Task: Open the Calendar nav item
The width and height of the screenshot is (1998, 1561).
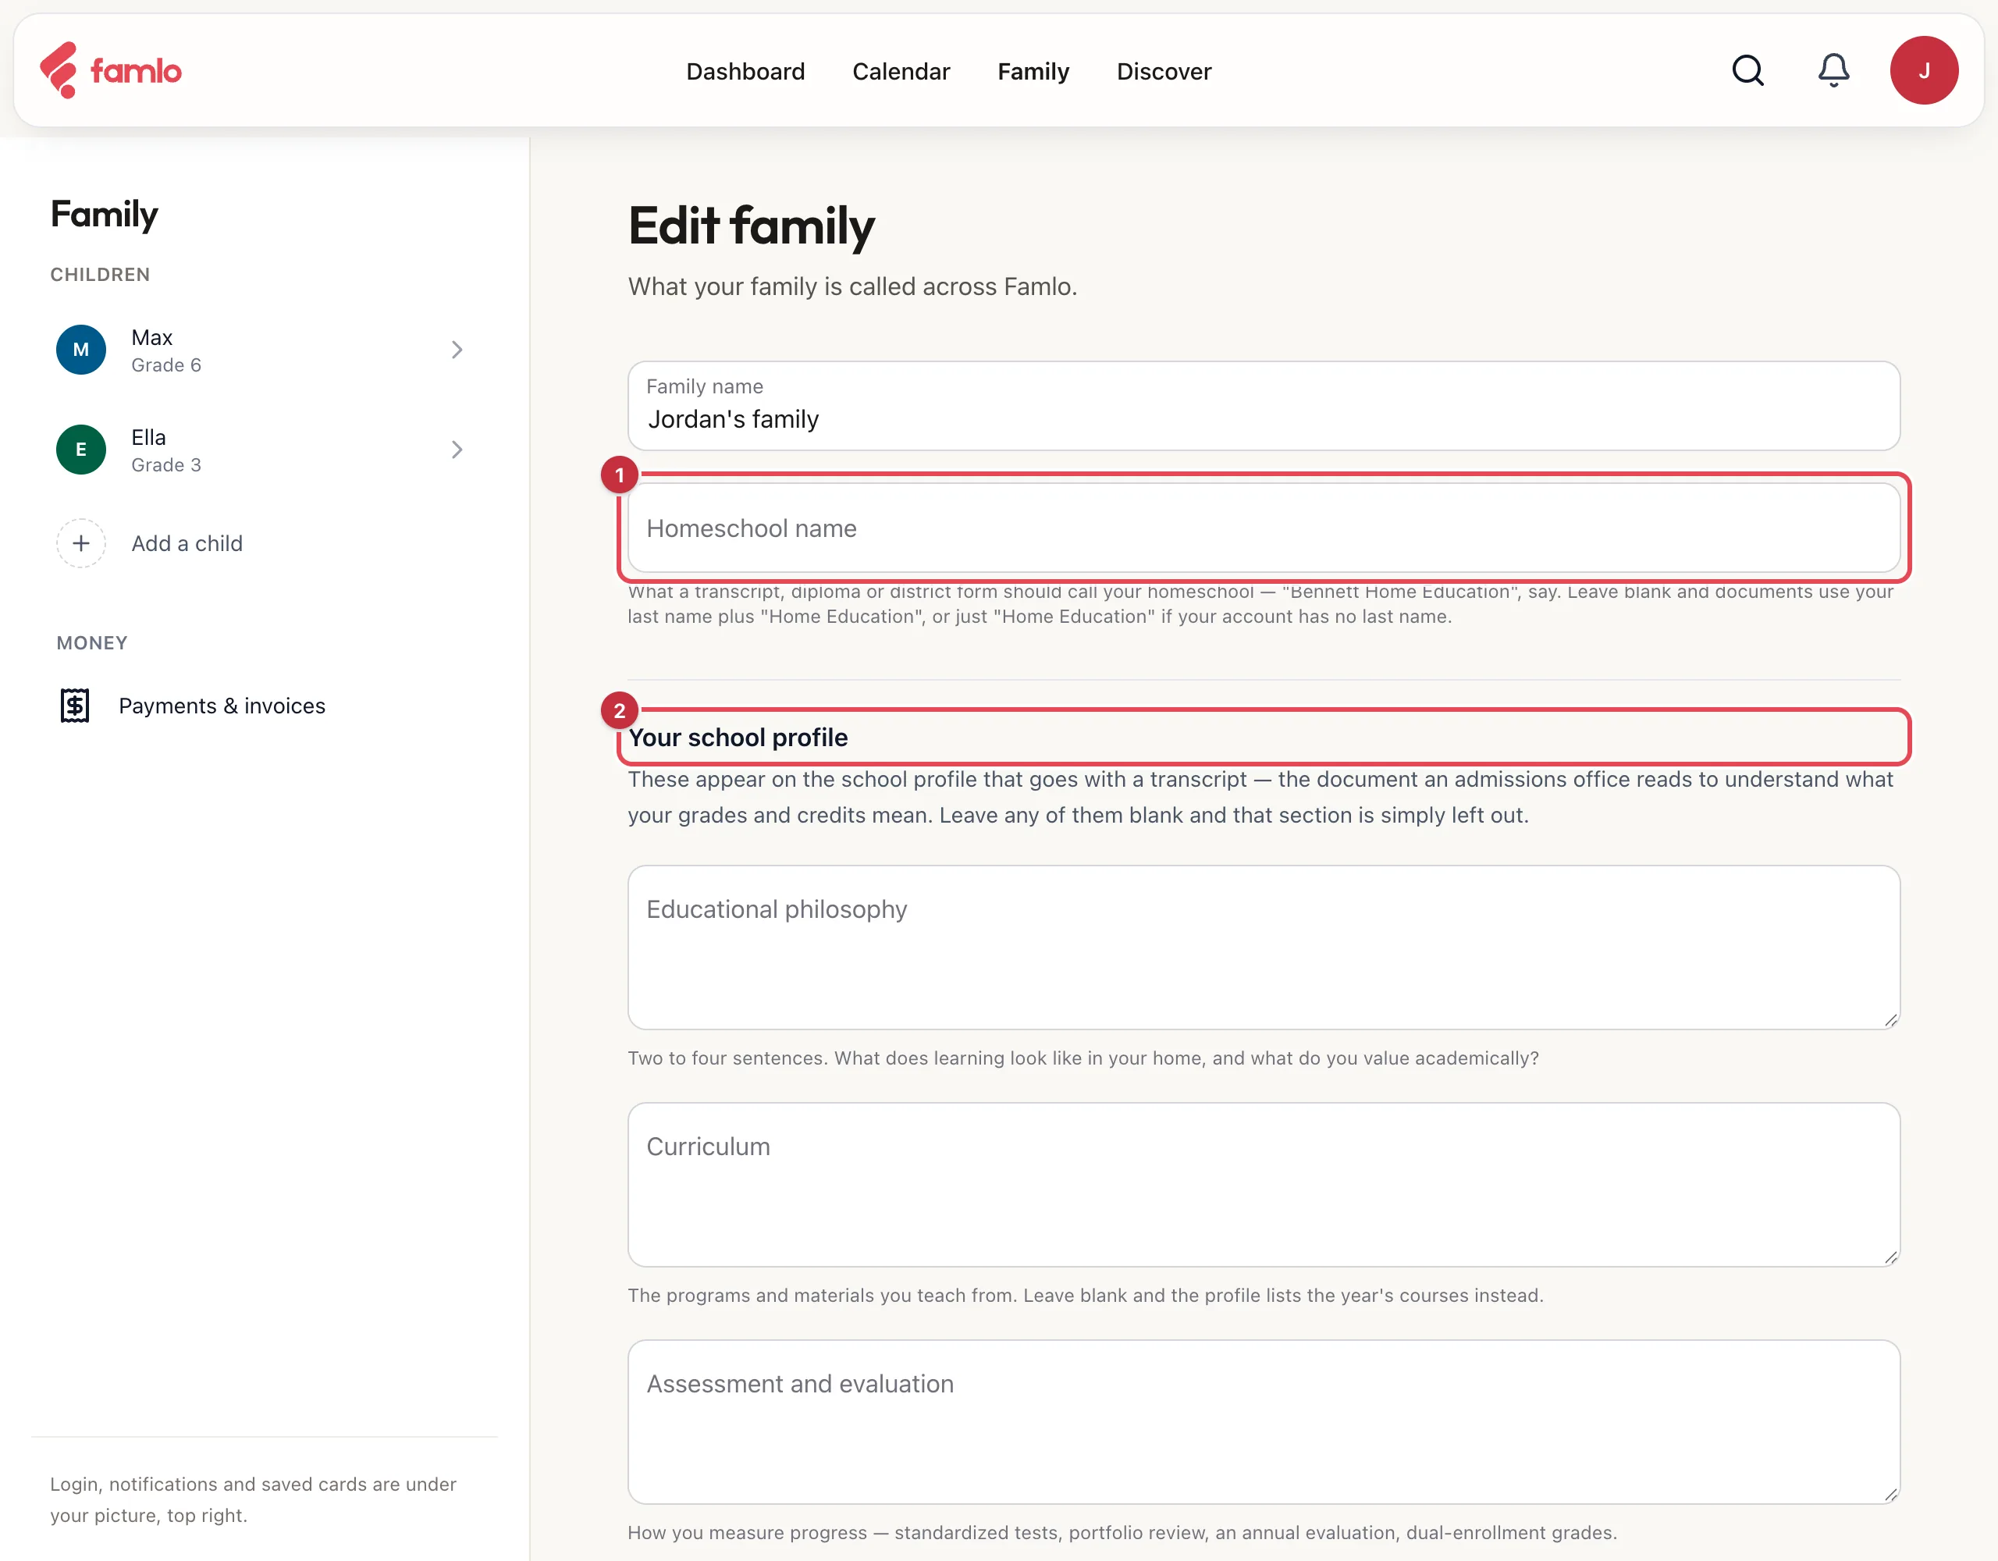Action: 901,71
